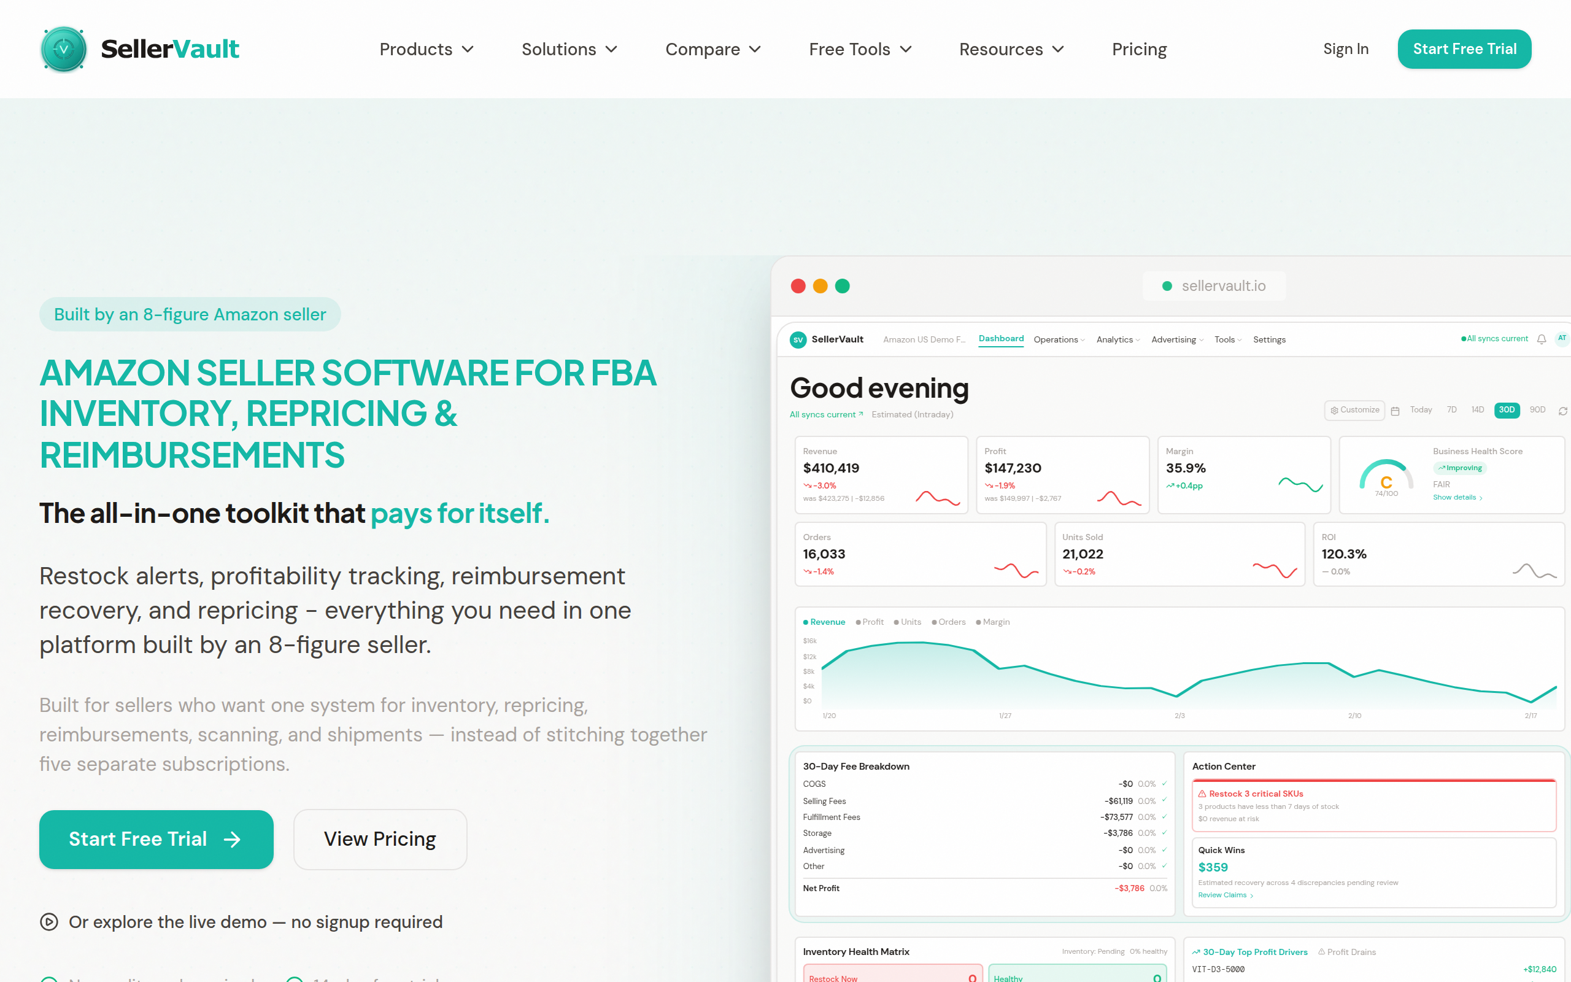Select the 30D range pill

click(x=1507, y=410)
